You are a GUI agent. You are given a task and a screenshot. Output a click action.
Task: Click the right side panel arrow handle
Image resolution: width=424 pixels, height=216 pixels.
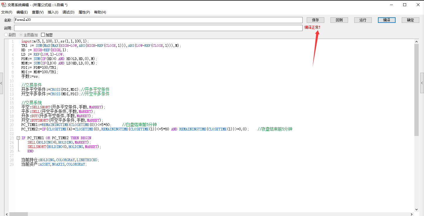422,83
